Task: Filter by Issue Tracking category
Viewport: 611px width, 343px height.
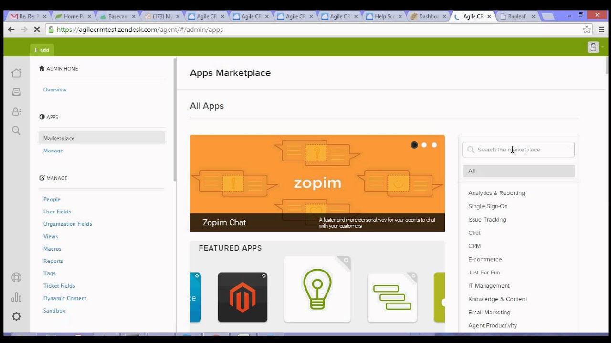Action: point(487,220)
